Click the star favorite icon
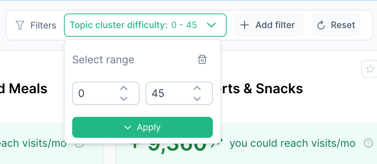Image resolution: width=377 pixels, height=164 pixels. pyautogui.click(x=370, y=69)
